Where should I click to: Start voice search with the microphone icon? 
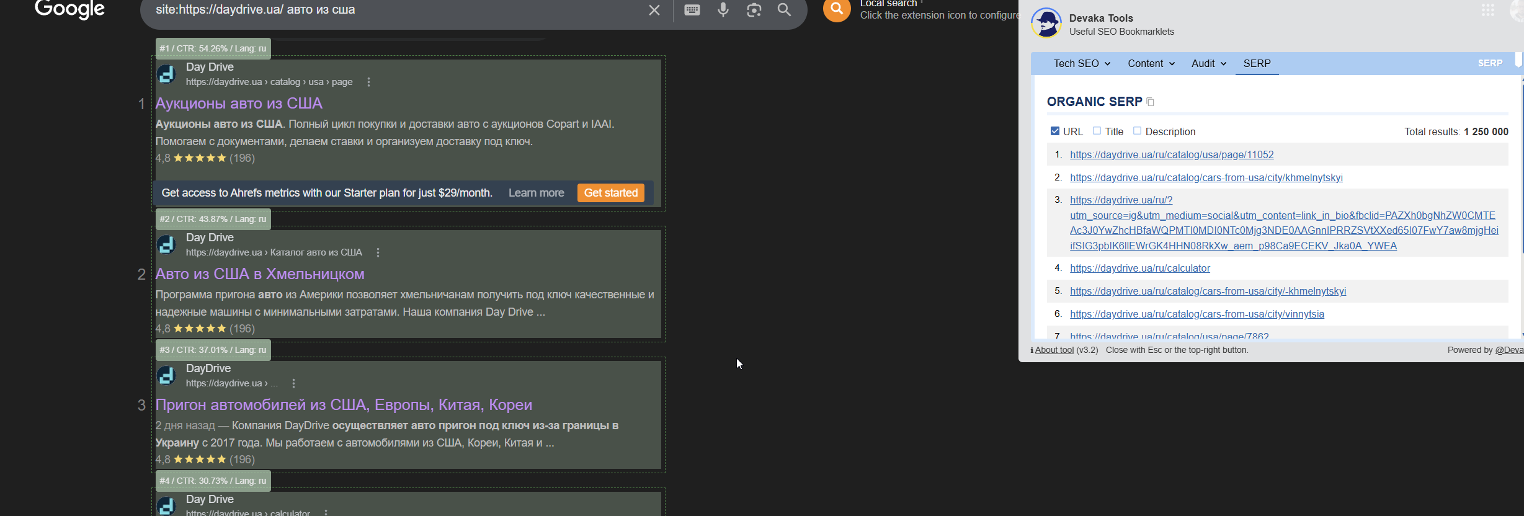click(723, 9)
